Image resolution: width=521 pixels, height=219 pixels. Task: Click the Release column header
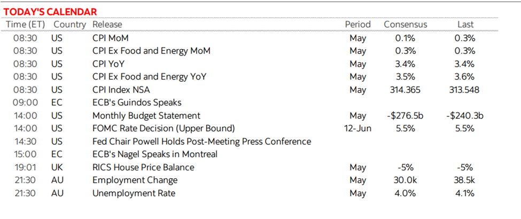coord(107,25)
